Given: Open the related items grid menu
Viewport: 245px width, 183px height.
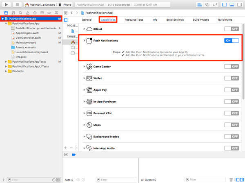Looking at the screenshot, I should point(66,13).
